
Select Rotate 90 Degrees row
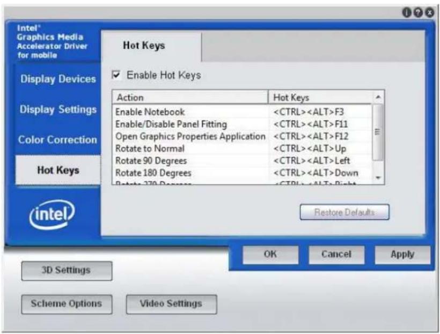[243, 161]
